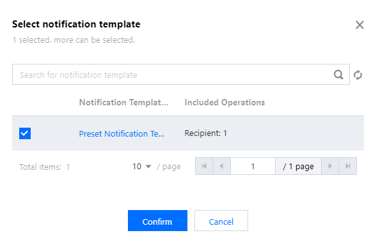Confirm the template selection
Screen dimensions: 378x249
(157, 221)
